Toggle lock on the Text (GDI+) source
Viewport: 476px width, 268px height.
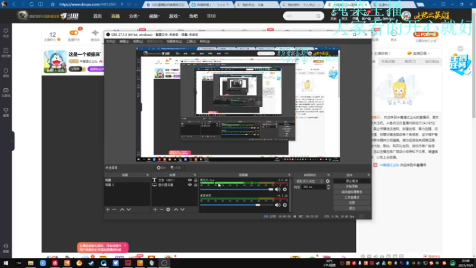(x=196, y=180)
